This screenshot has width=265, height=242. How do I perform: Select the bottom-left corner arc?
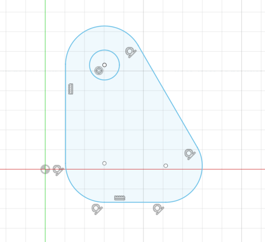77,191
